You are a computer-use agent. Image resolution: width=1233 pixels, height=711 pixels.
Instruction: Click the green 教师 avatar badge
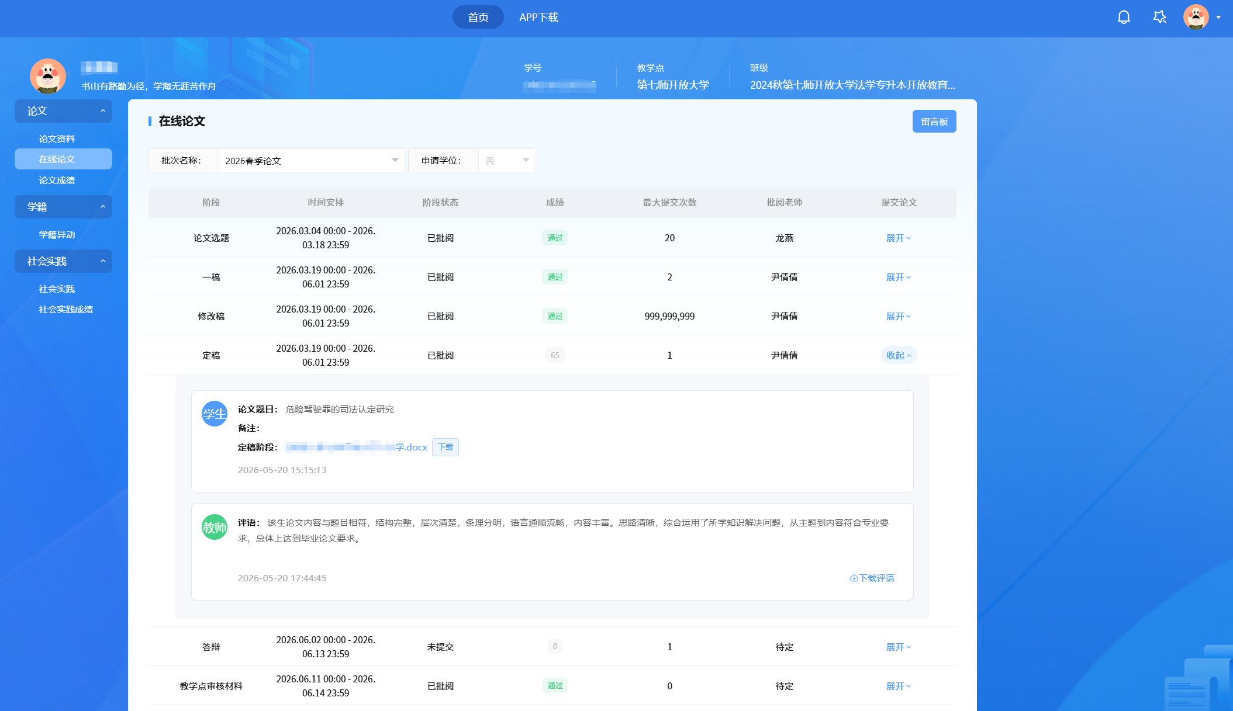click(215, 527)
